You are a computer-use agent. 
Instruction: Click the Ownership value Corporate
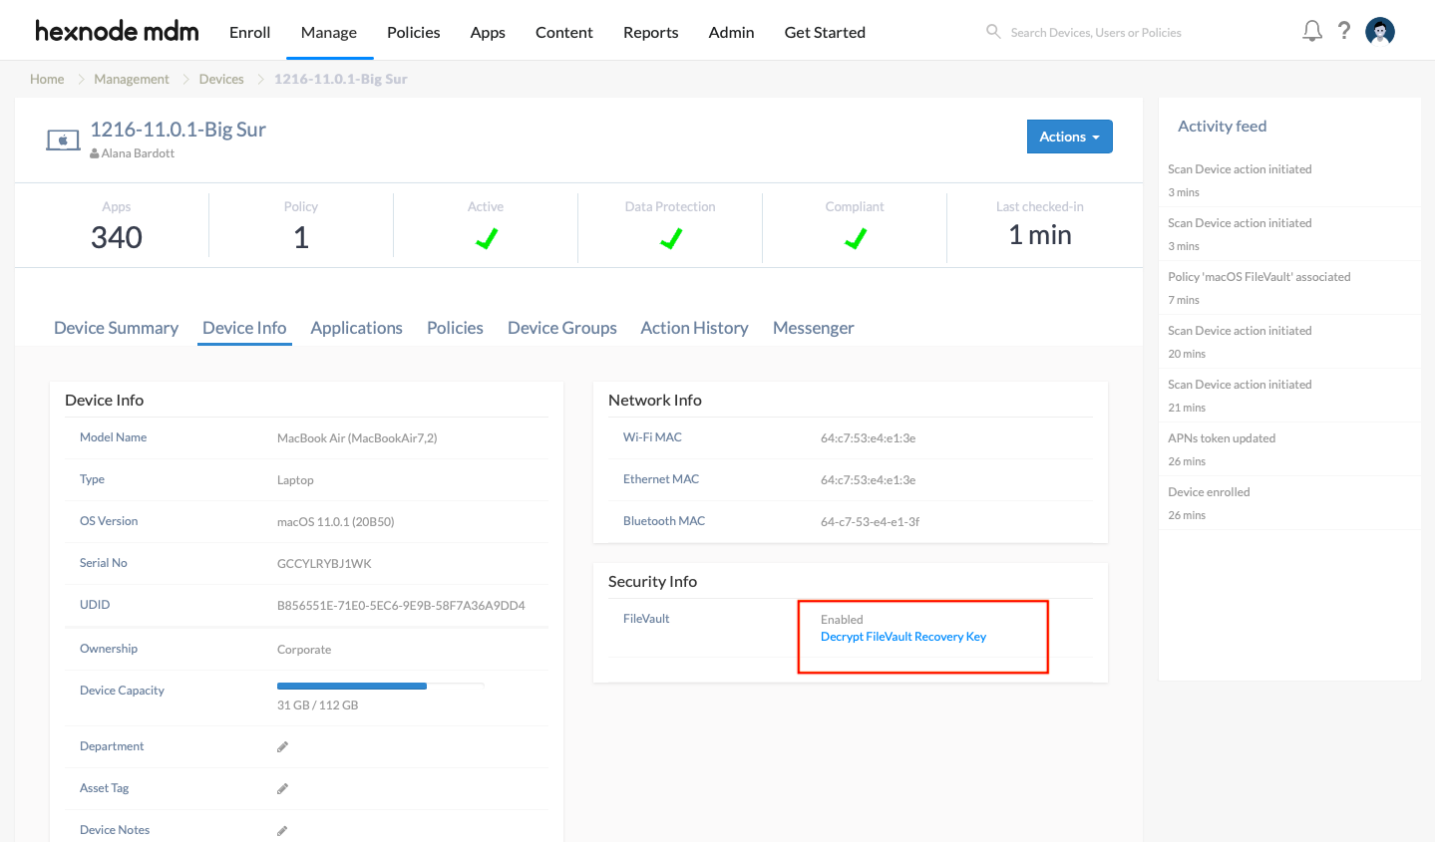(304, 650)
